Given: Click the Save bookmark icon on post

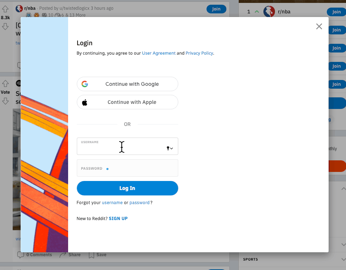Looking at the screenshot, I should click(92, 255).
